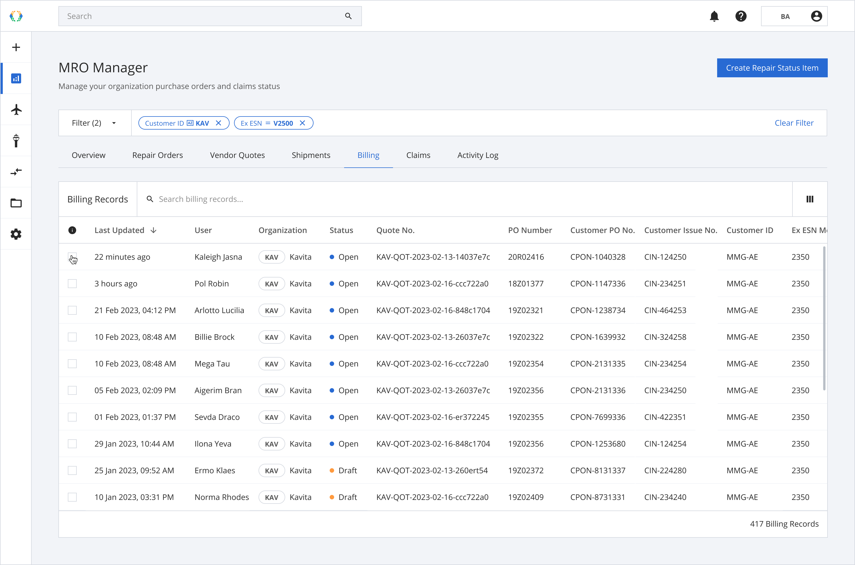Open the dashboard chart icon in sidebar
The width and height of the screenshot is (855, 565).
click(16, 78)
